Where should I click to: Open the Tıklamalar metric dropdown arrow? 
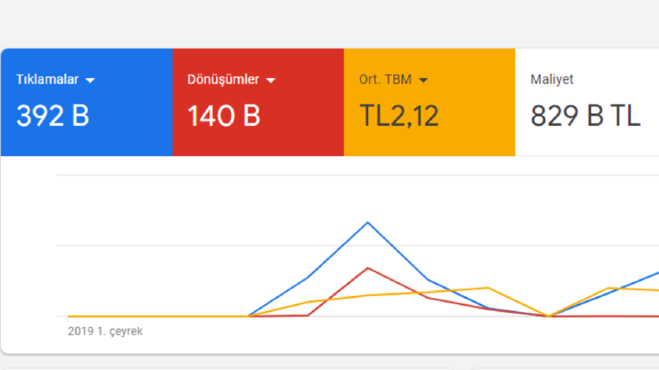click(90, 80)
